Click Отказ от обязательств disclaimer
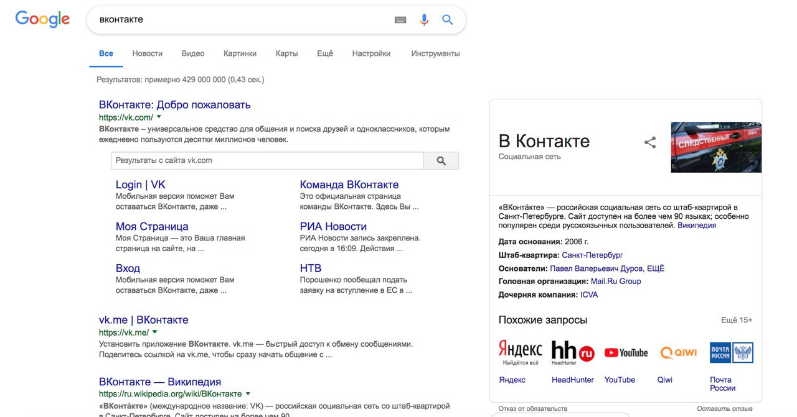This screenshot has width=797, height=417. click(x=533, y=408)
